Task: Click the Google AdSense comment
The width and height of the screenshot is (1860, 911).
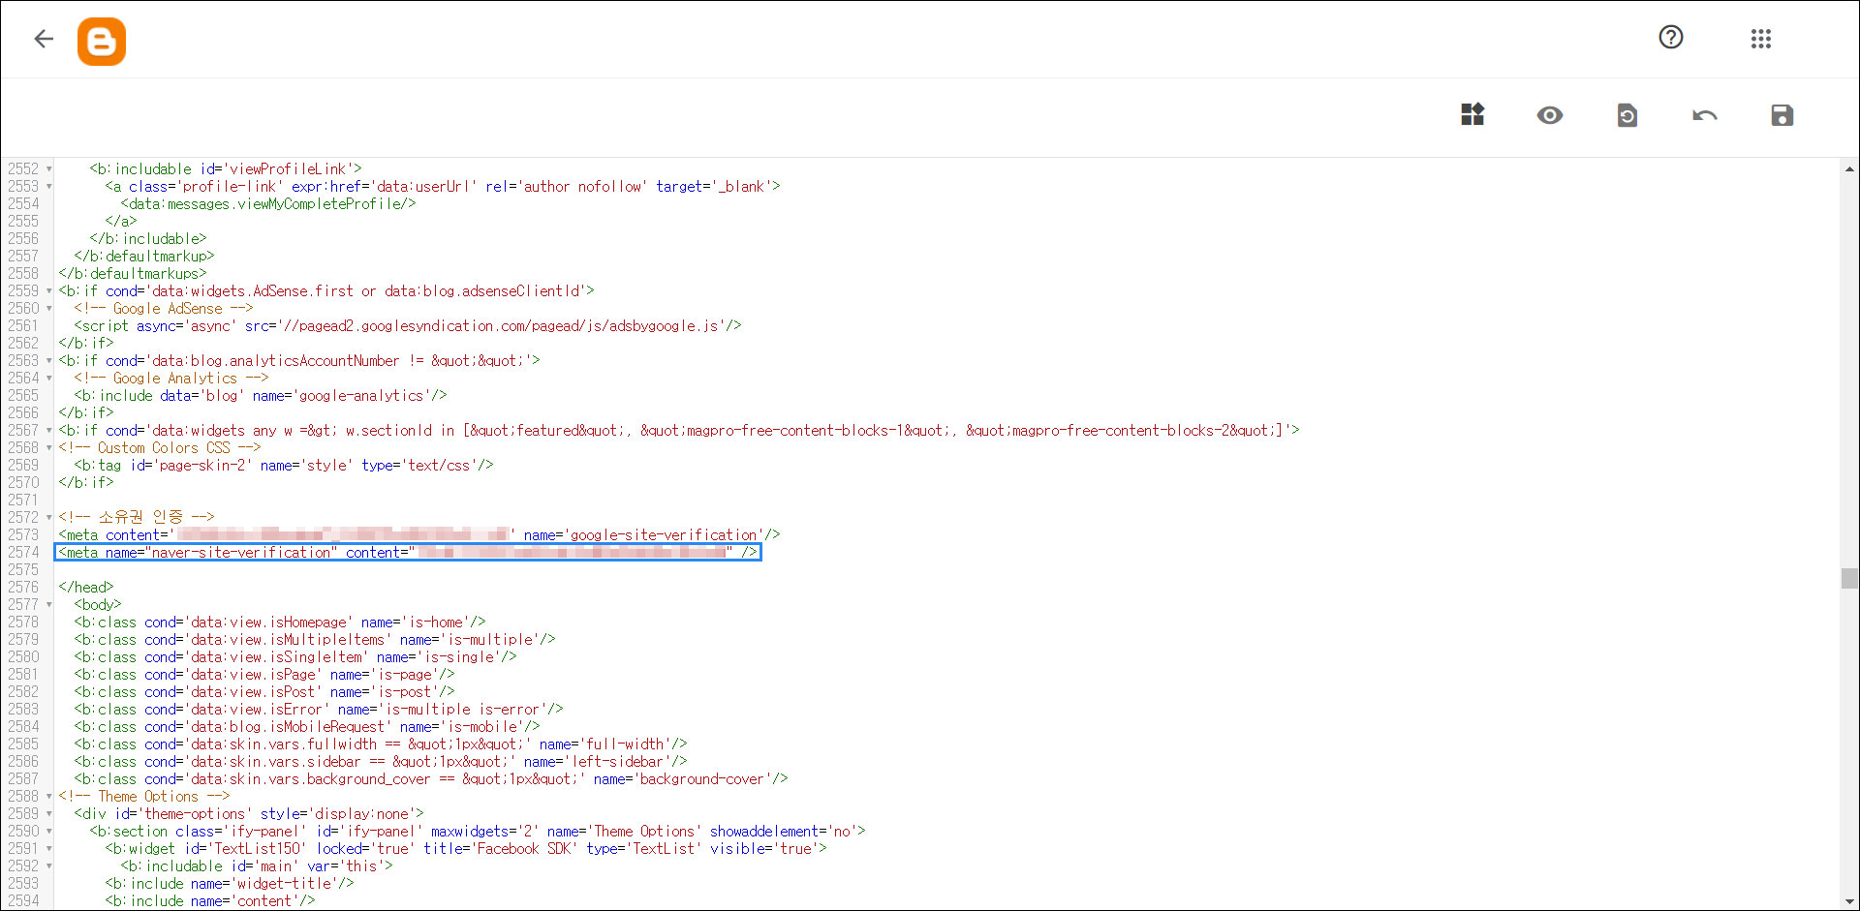Action: click(x=163, y=308)
